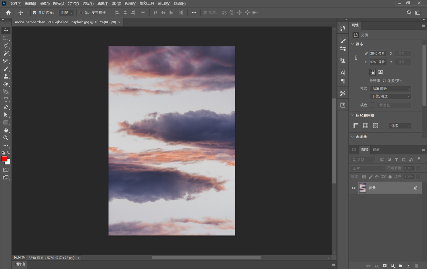This screenshot has width=427, height=269.
Task: Click the delete layer trash icon
Action: click(416, 266)
